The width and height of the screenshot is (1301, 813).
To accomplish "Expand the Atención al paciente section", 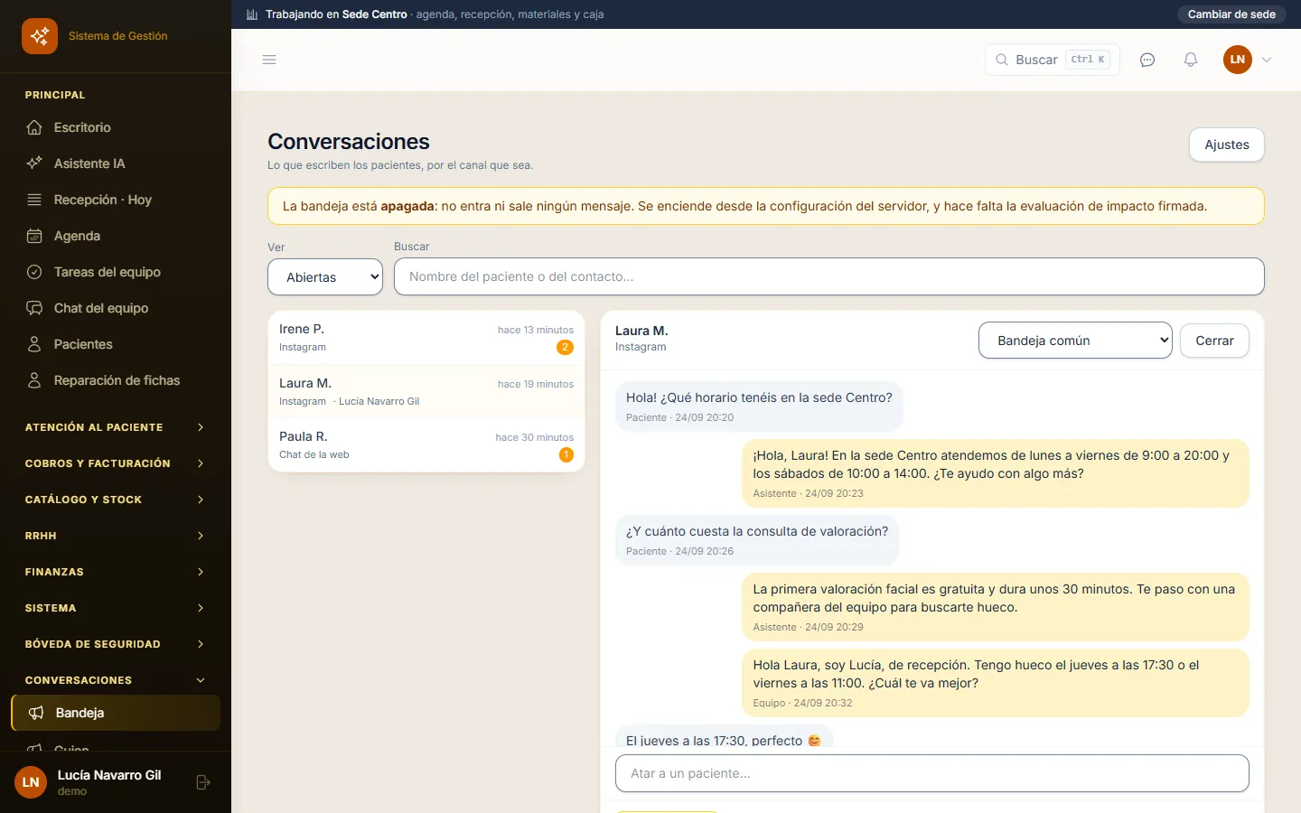I will (116, 427).
